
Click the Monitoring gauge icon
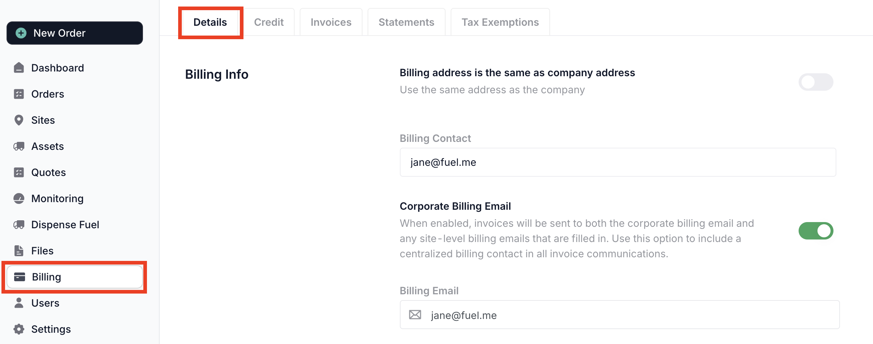click(19, 198)
